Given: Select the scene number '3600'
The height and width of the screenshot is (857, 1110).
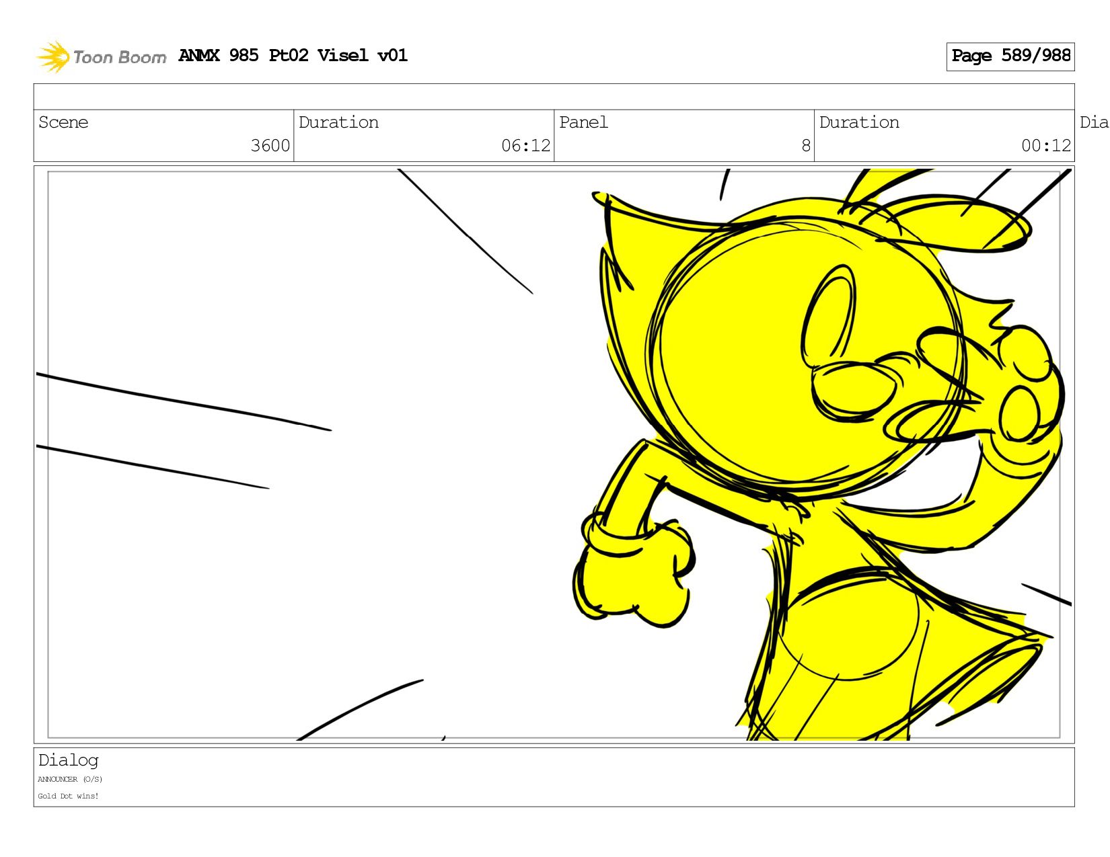Looking at the screenshot, I should (x=270, y=146).
